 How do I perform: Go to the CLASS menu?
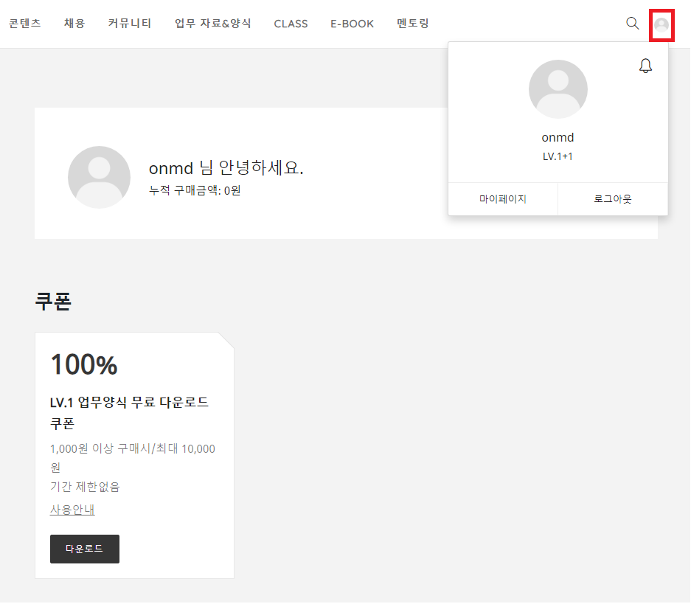291,24
